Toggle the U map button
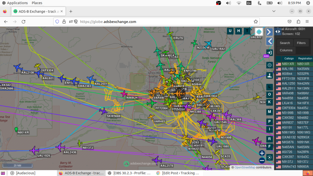 (230, 31)
